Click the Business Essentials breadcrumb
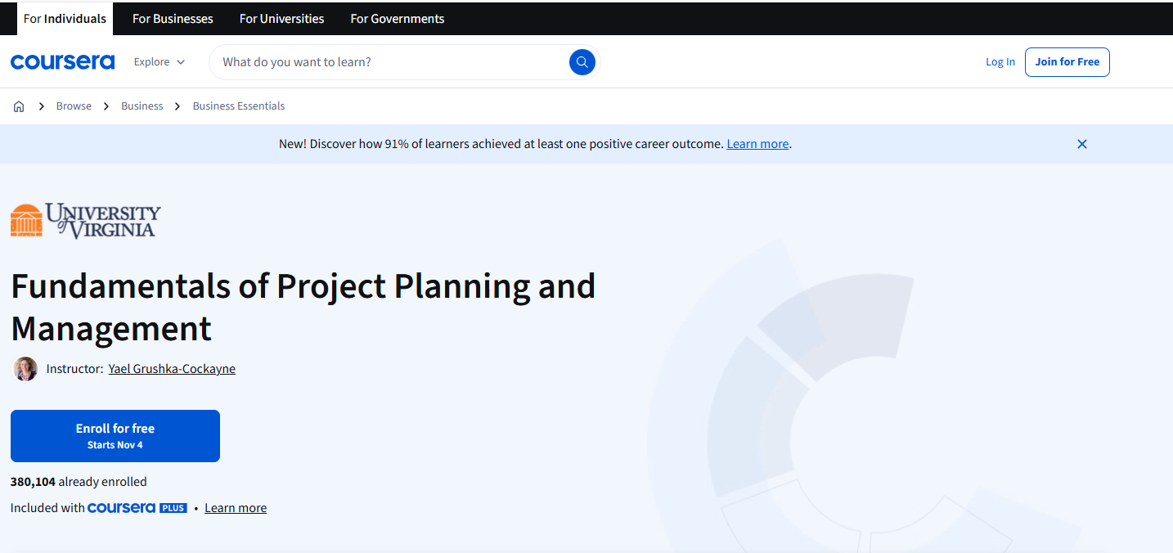The width and height of the screenshot is (1173, 553). (238, 106)
